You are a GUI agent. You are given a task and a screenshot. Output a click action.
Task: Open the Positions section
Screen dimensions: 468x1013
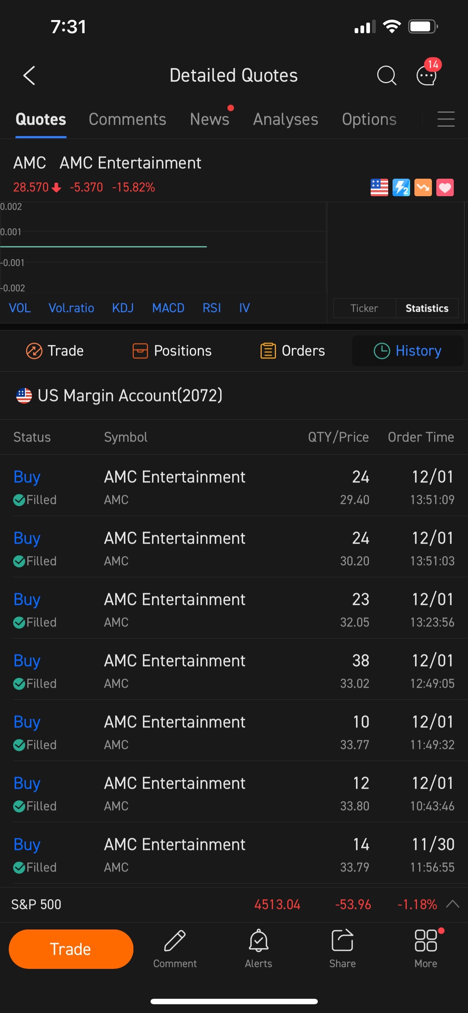coord(172,351)
